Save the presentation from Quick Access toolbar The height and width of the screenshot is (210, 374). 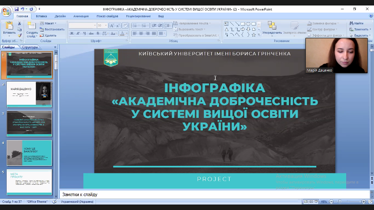16,9
